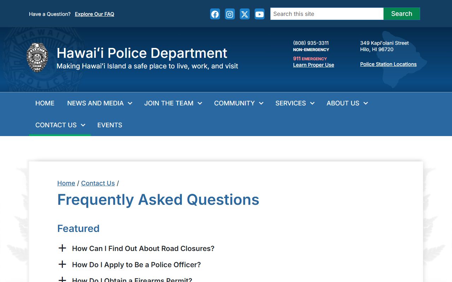Open the X (Twitter) social icon
This screenshot has width=452, height=282.
[x=245, y=14]
